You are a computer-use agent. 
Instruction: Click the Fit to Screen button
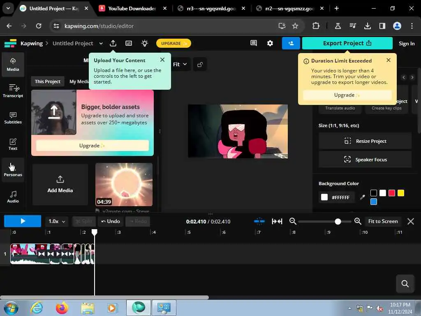383,221
